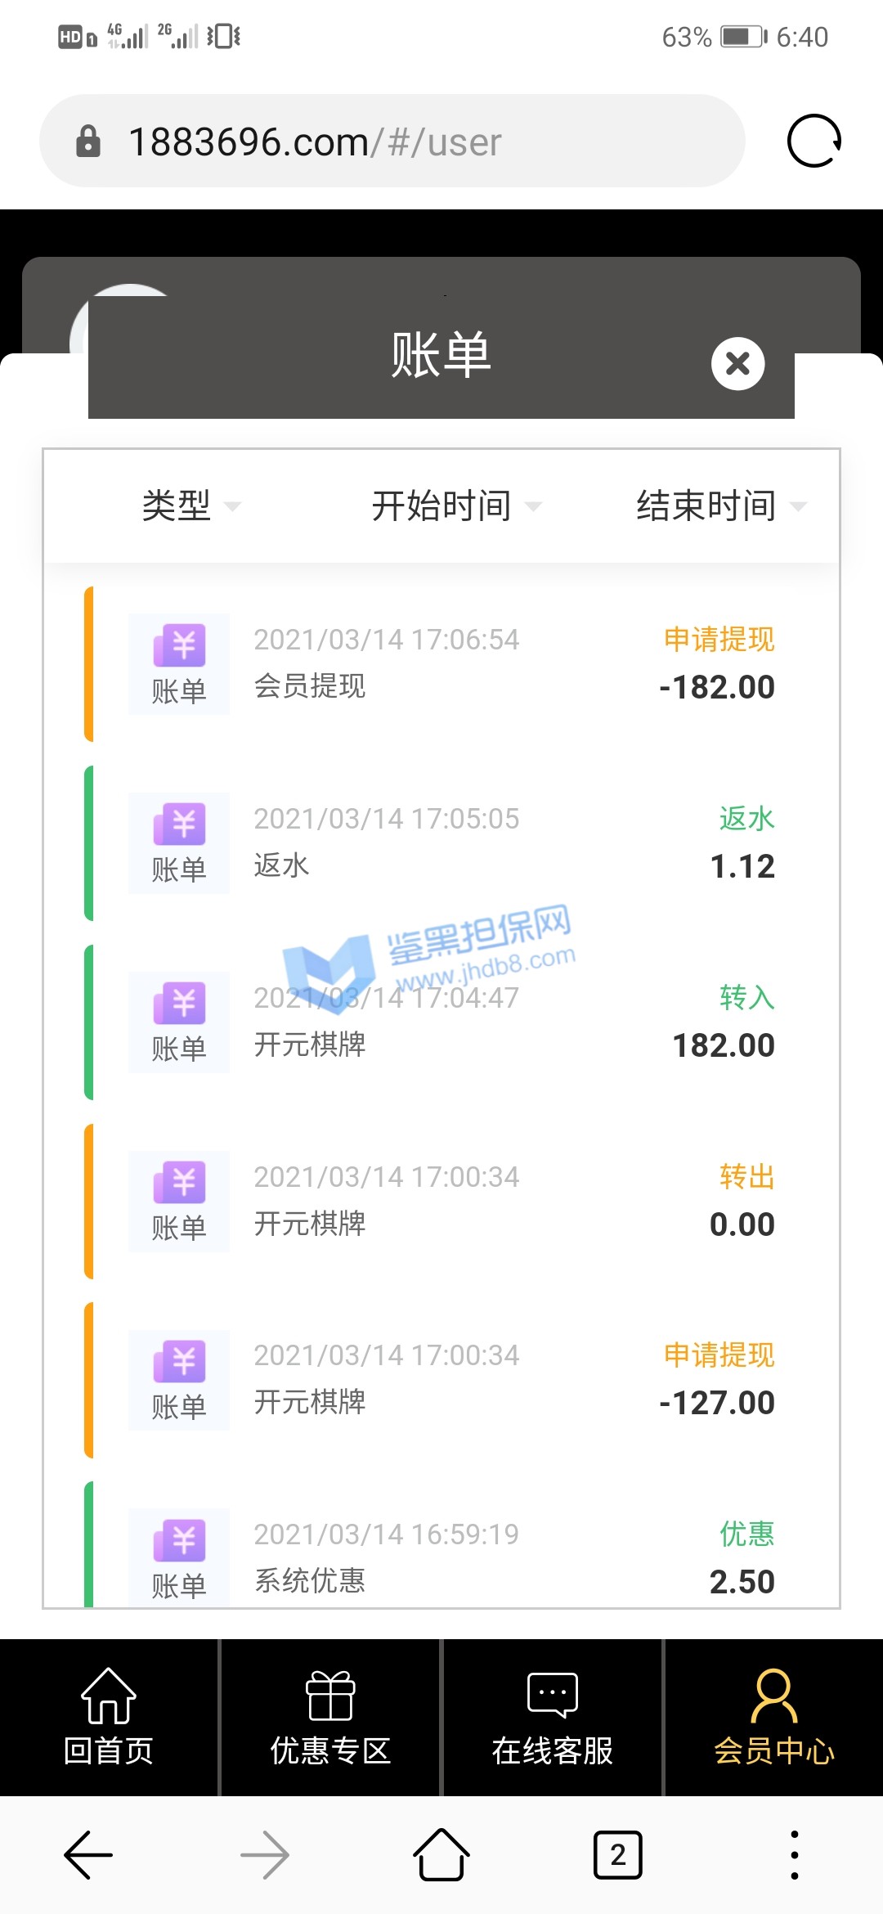Switch to 优惠专区 promotions tab
883x1914 pixels.
[330, 1718]
